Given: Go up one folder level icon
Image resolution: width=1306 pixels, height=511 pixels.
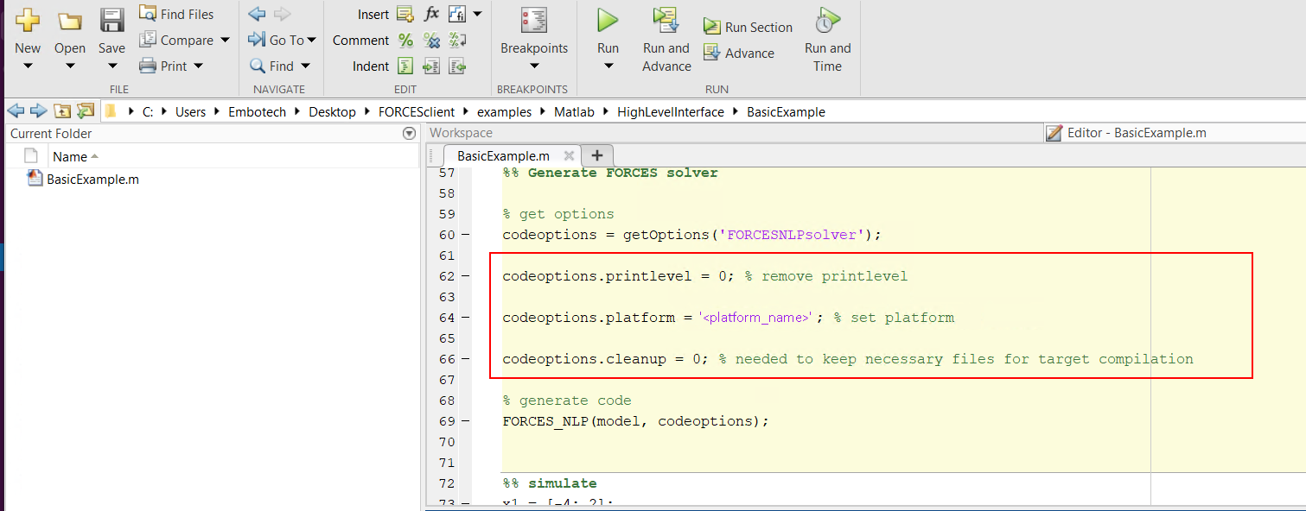Looking at the screenshot, I should 62,111.
